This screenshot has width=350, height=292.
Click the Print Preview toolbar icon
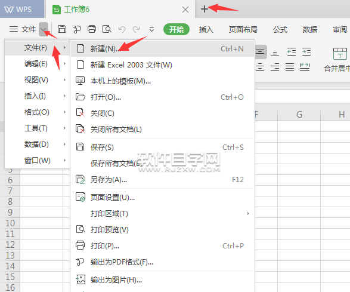click(x=107, y=29)
